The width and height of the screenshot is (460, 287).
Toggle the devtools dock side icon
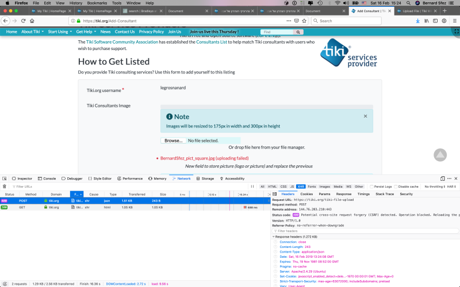(442, 179)
